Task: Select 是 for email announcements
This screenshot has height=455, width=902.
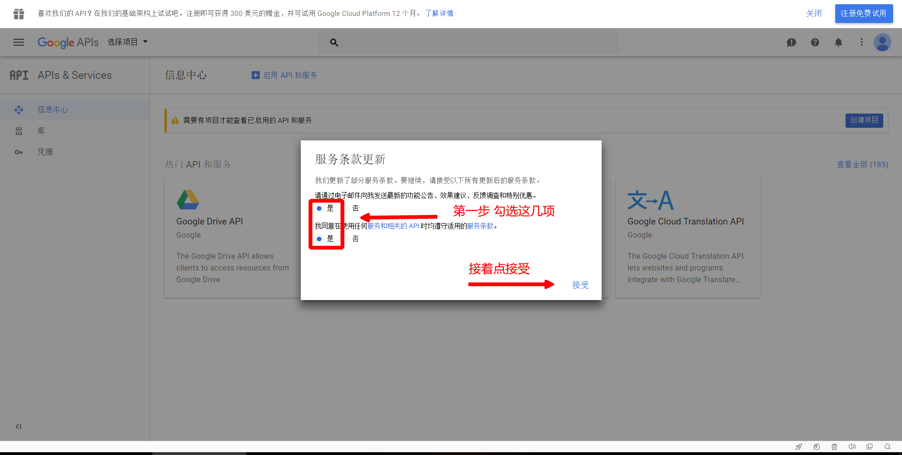Action: point(319,208)
